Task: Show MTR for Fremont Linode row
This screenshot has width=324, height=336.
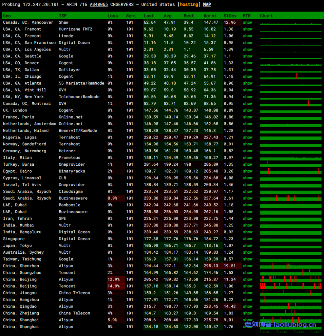Action: (248, 36)
